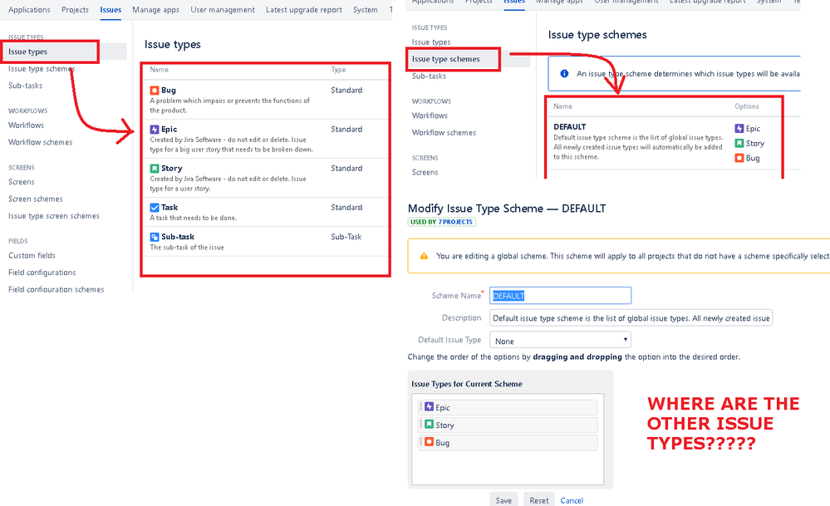Open Sub-tasks in the Issue types page sidebar
830x506 pixels.
(26, 86)
